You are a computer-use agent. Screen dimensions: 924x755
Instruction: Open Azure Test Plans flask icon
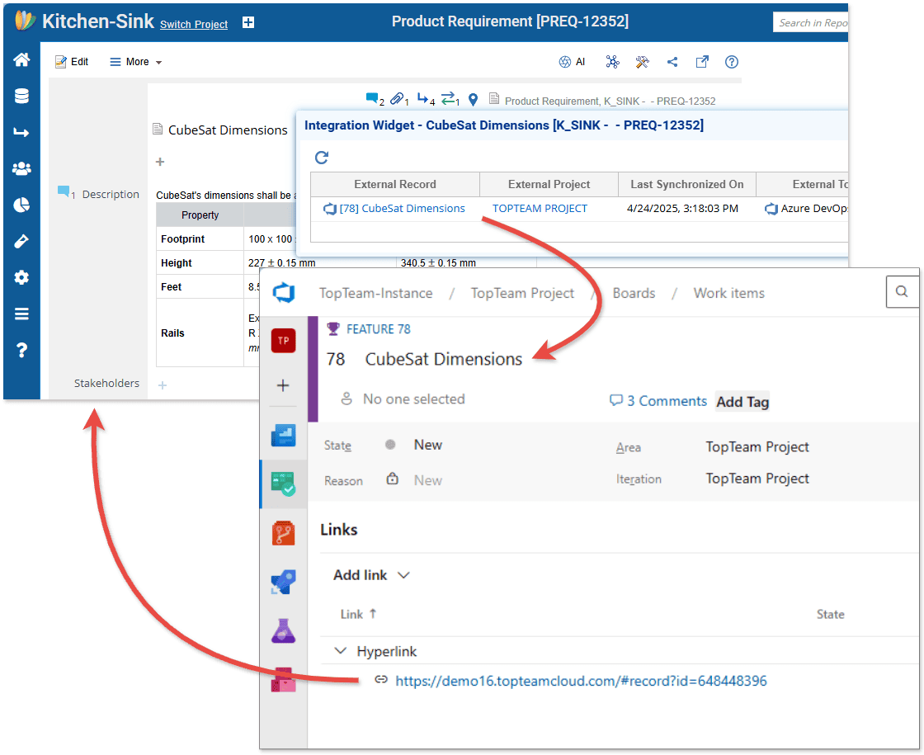point(284,631)
